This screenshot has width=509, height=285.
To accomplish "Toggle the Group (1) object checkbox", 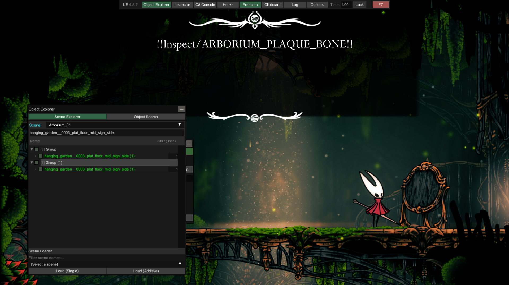I will [37, 163].
